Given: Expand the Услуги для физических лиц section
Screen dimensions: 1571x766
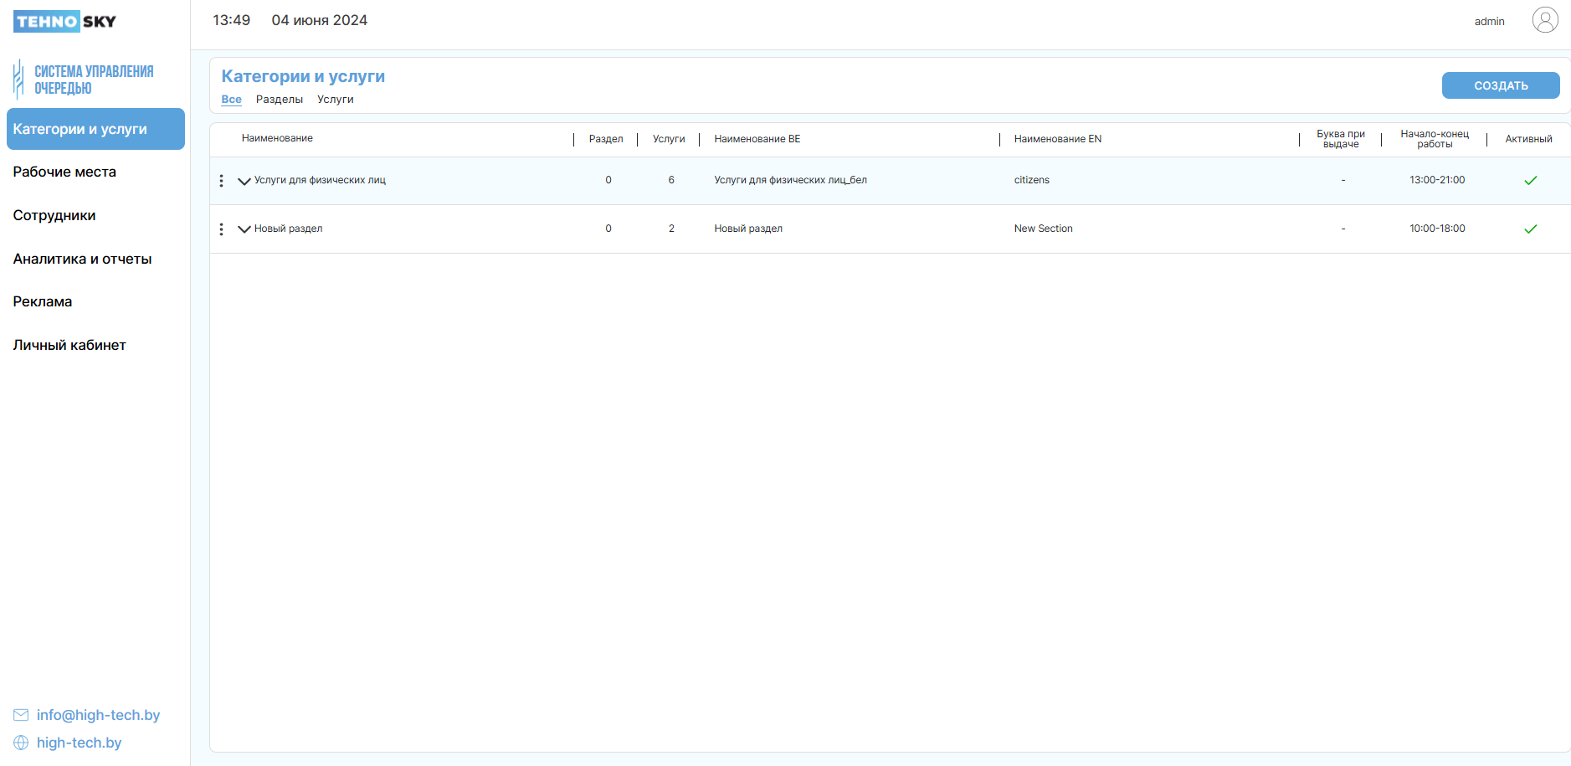Looking at the screenshot, I should (244, 181).
